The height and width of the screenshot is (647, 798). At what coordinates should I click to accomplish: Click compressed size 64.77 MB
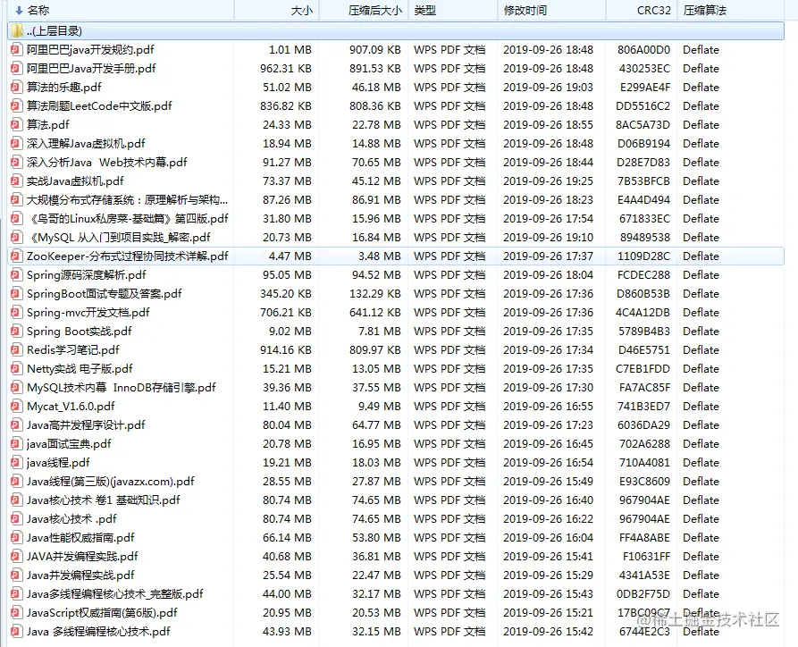pos(376,425)
